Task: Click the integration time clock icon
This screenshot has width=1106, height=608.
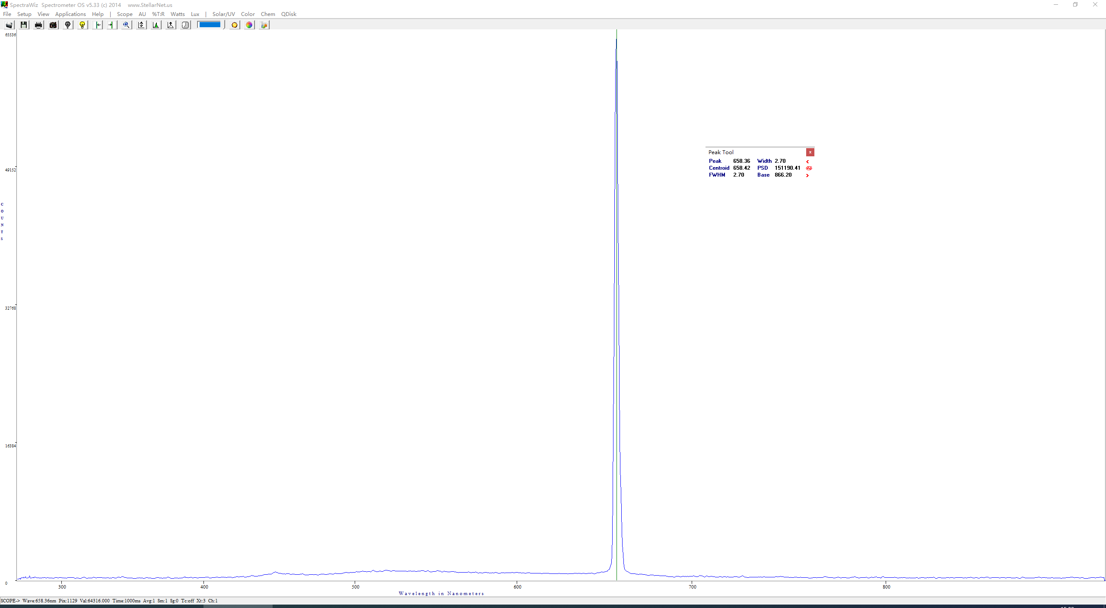Action: 185,25
